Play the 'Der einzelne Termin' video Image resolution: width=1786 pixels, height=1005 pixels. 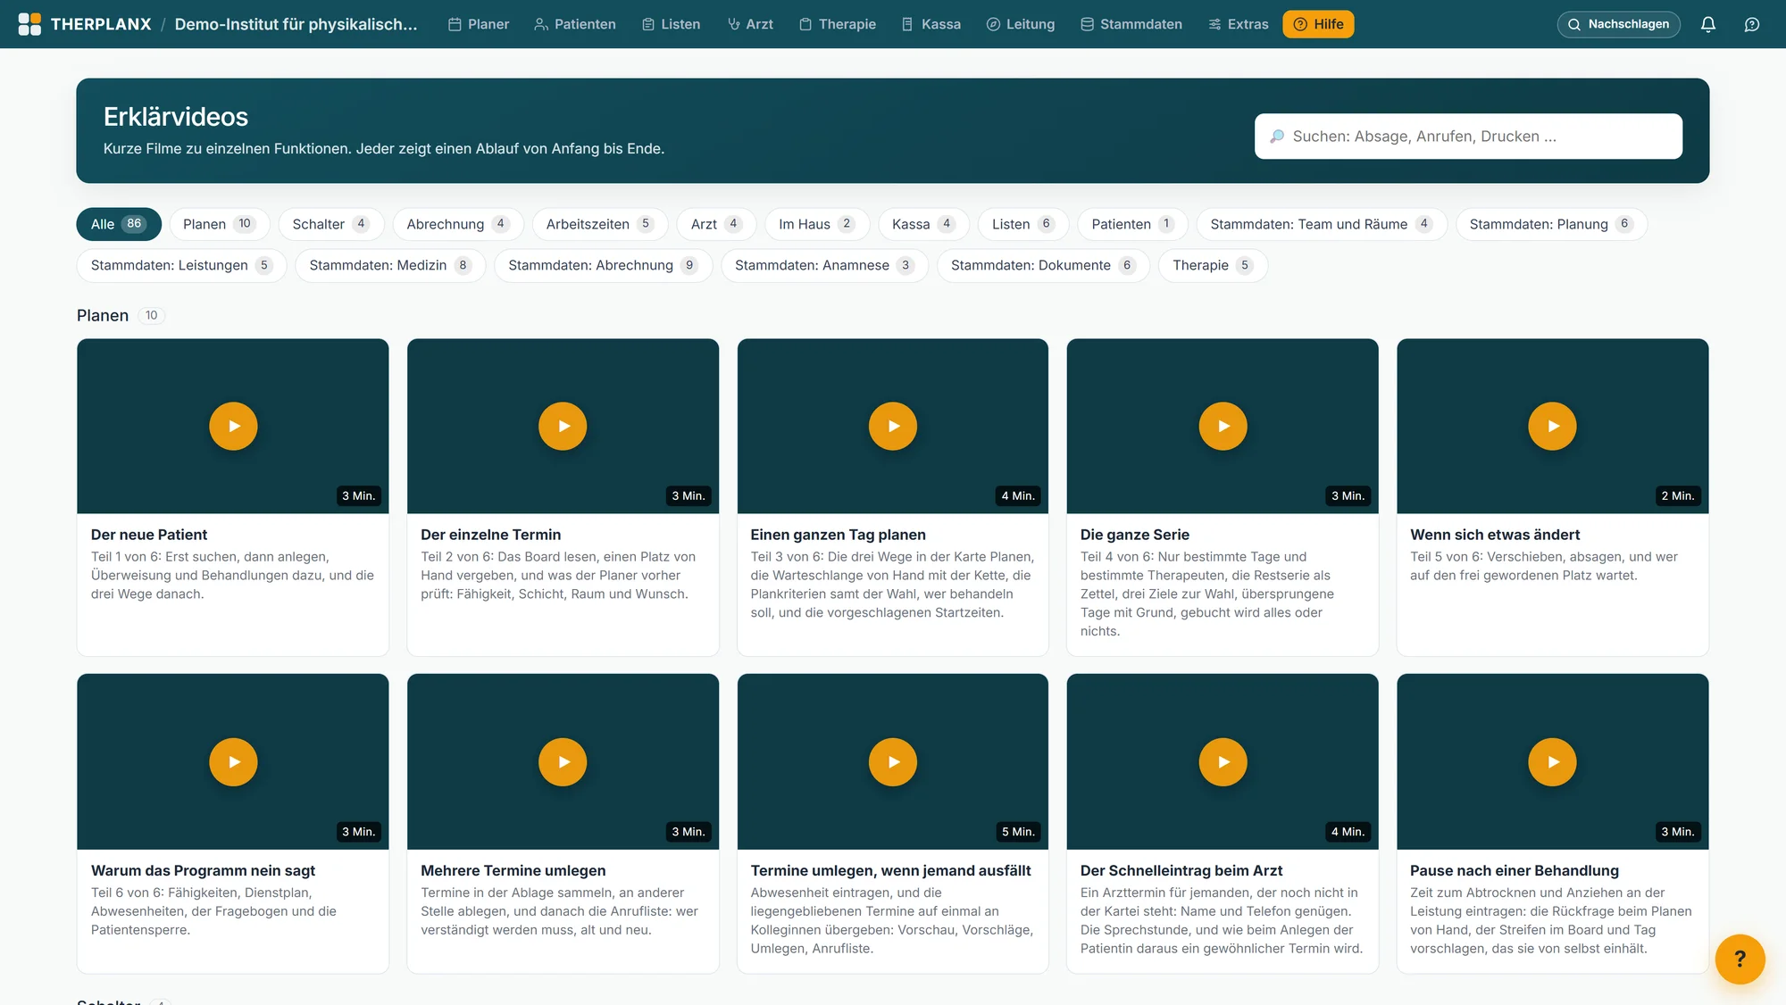(563, 426)
